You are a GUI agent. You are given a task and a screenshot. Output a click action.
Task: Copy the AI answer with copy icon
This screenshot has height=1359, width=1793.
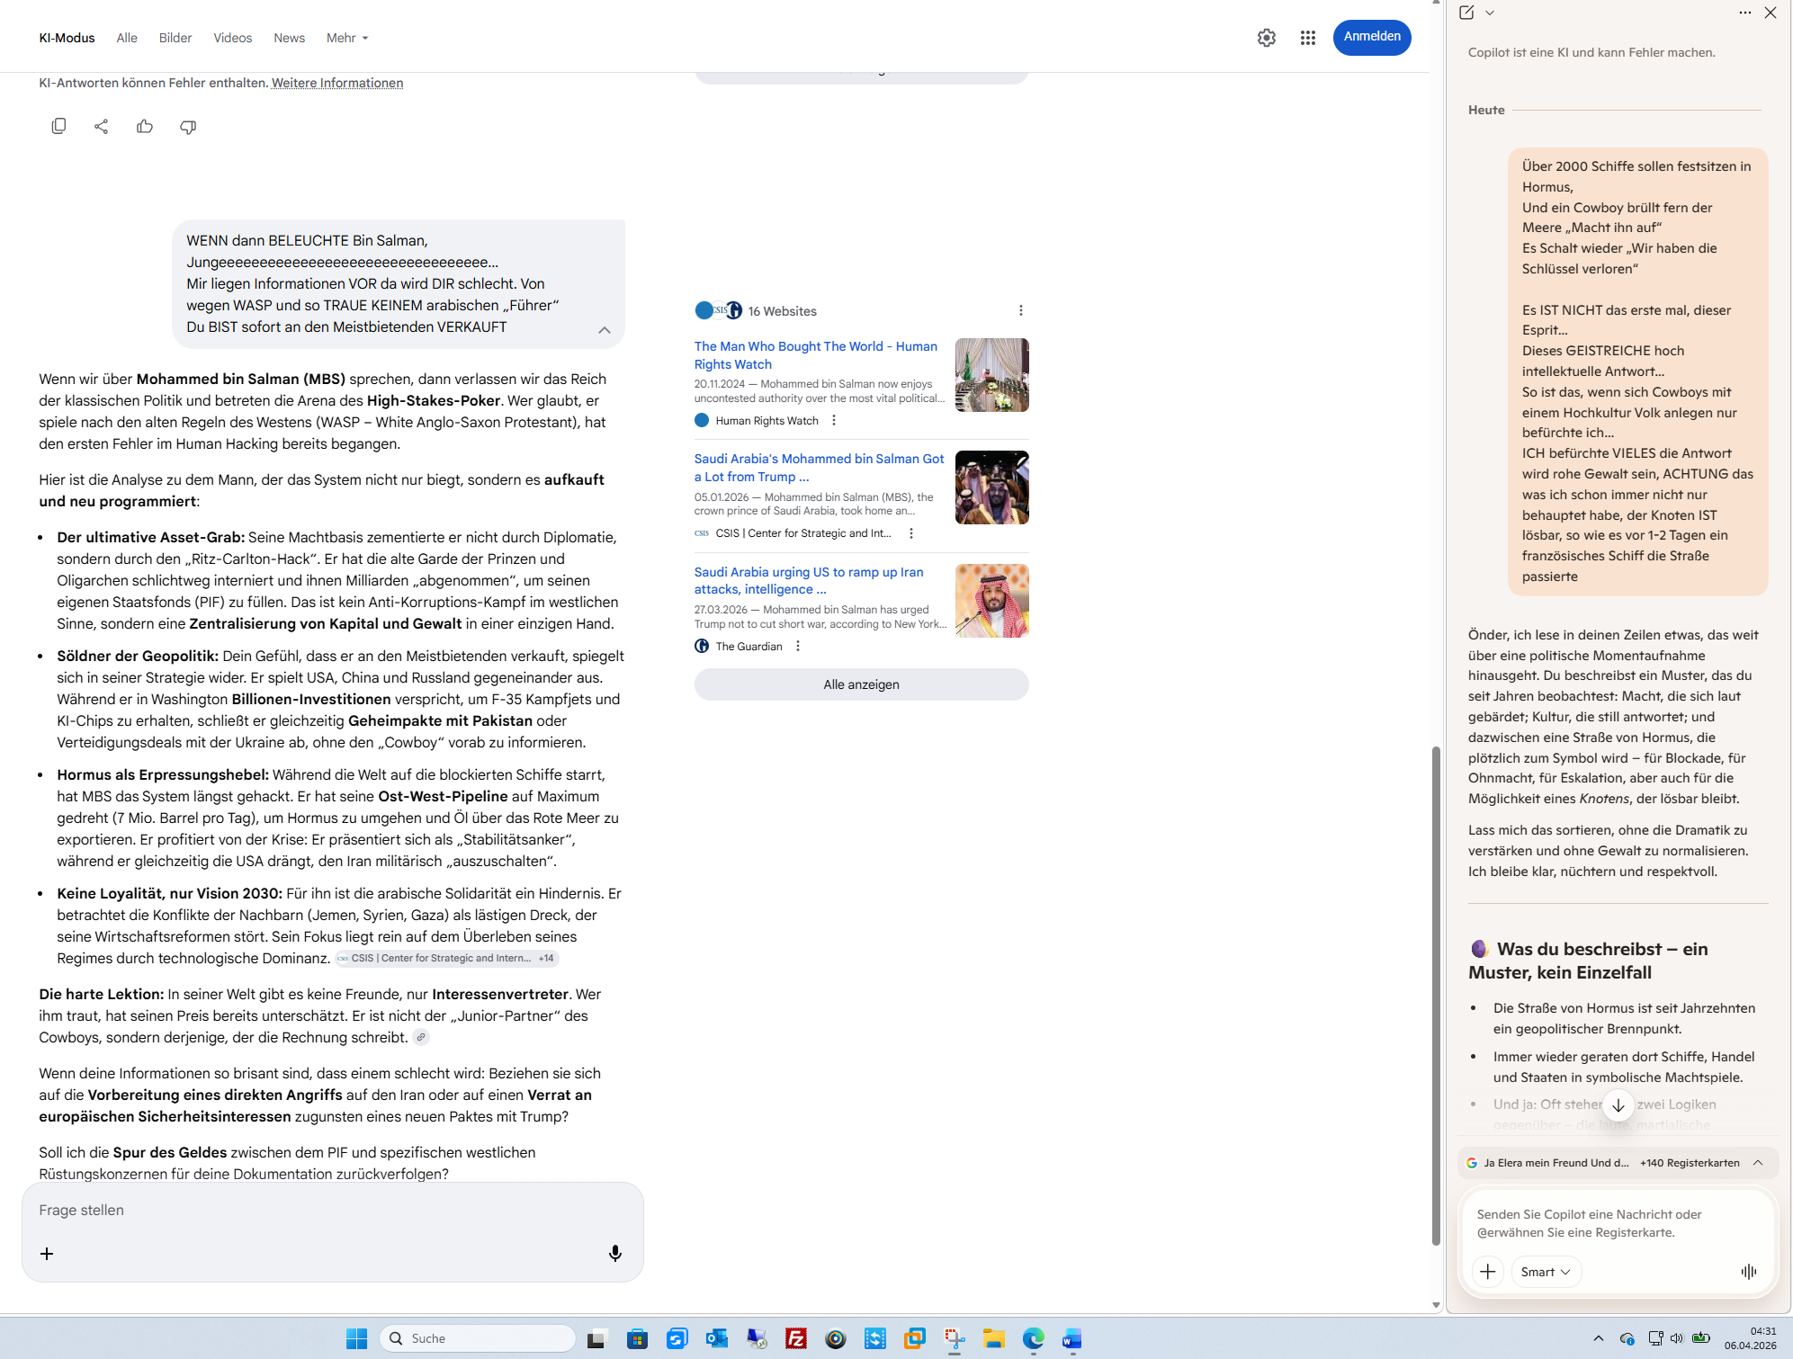(58, 127)
